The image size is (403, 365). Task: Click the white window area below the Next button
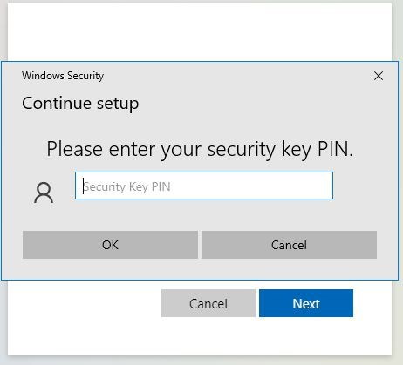(200, 337)
